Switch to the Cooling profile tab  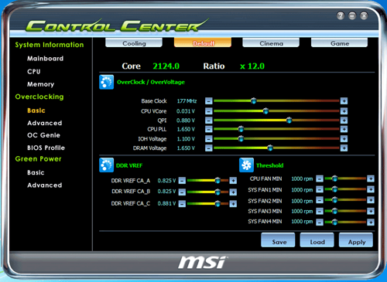click(x=134, y=42)
